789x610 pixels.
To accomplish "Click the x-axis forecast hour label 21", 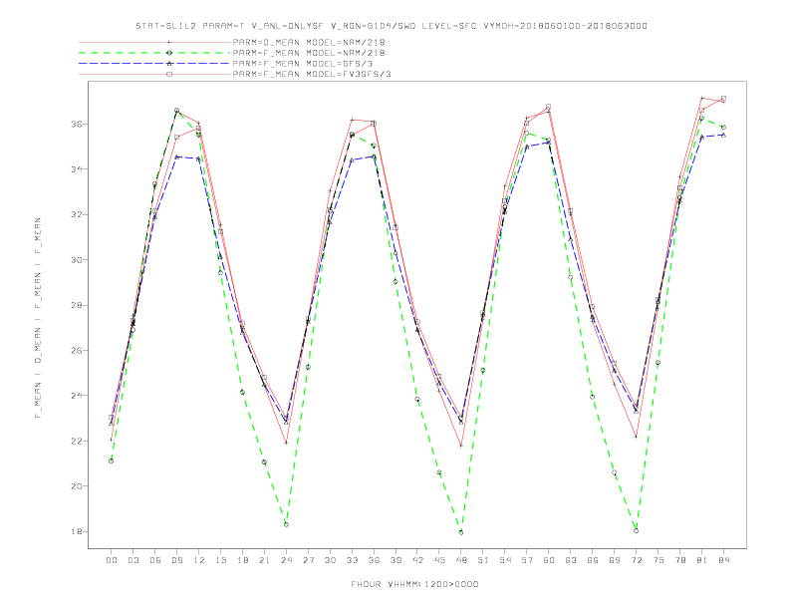I will click(264, 560).
